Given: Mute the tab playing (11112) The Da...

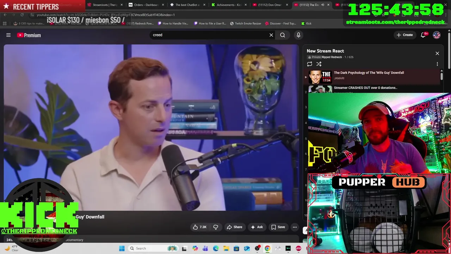Looking at the screenshot, I should tap(322, 5).
